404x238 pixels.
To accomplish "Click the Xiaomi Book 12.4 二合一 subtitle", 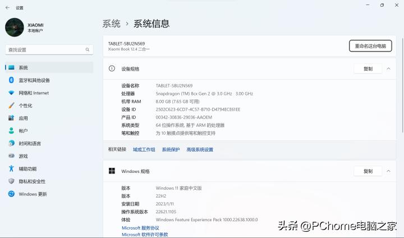I will [x=129, y=49].
